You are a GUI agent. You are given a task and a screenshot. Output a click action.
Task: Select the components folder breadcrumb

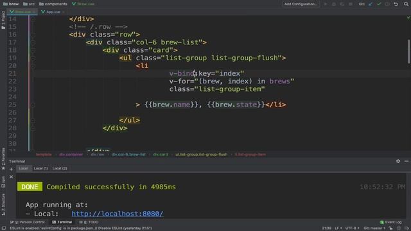point(53,4)
